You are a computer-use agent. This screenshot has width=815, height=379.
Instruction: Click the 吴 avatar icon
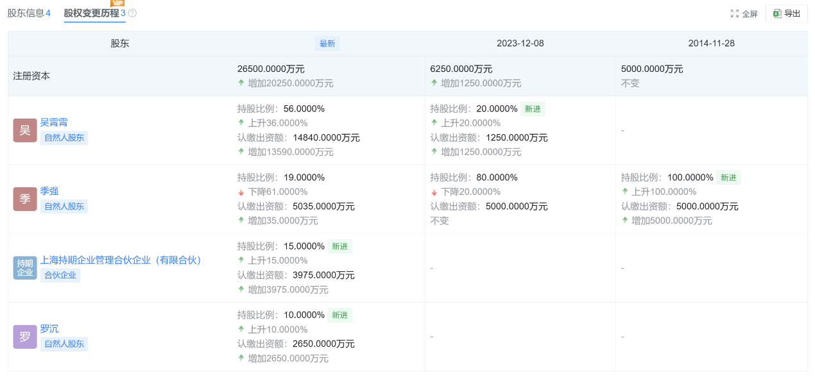pos(25,130)
